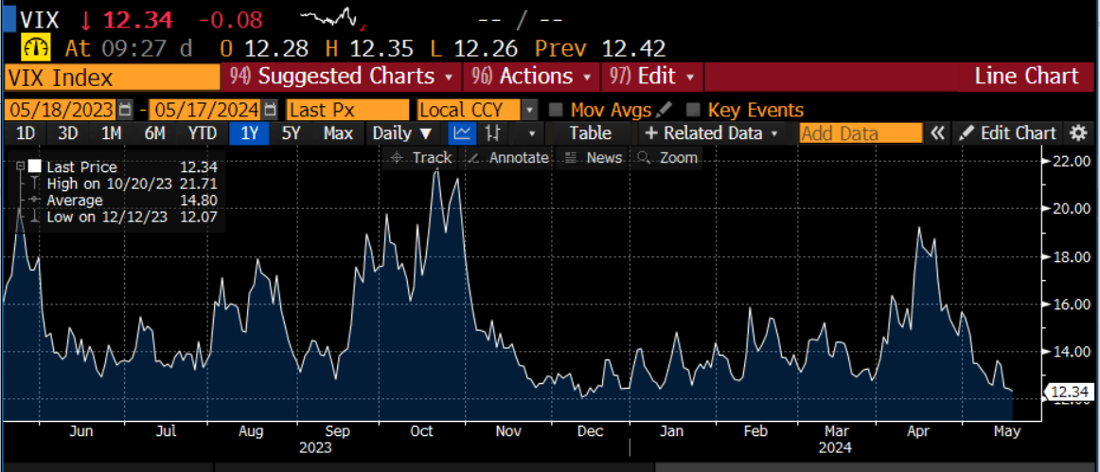Collapse the chart legend box toggle
This screenshot has width=1100, height=472.
pyautogui.click(x=20, y=166)
